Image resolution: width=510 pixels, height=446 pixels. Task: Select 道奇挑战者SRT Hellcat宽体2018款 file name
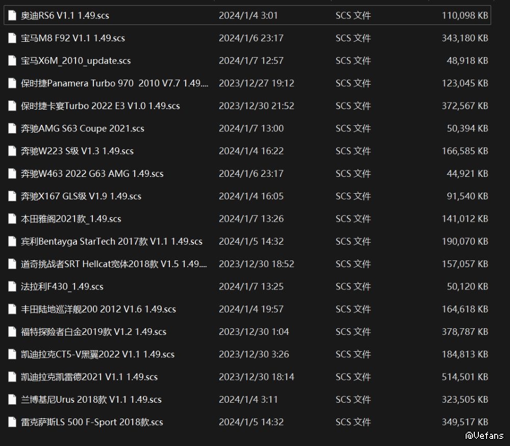[114, 264]
